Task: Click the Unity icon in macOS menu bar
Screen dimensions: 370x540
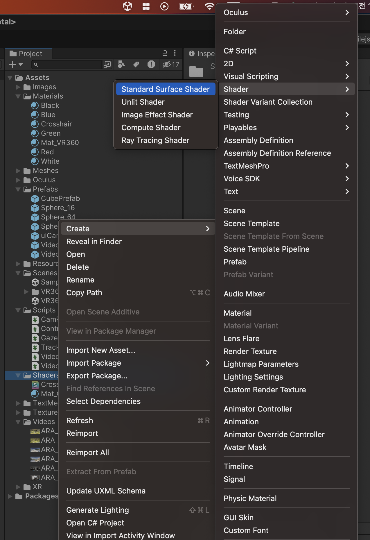Action: (127, 6)
